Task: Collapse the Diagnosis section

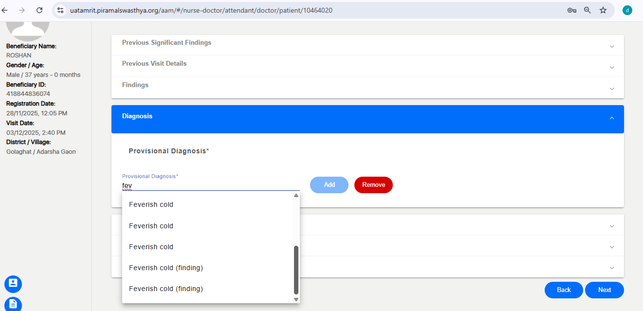Action: coord(612,118)
